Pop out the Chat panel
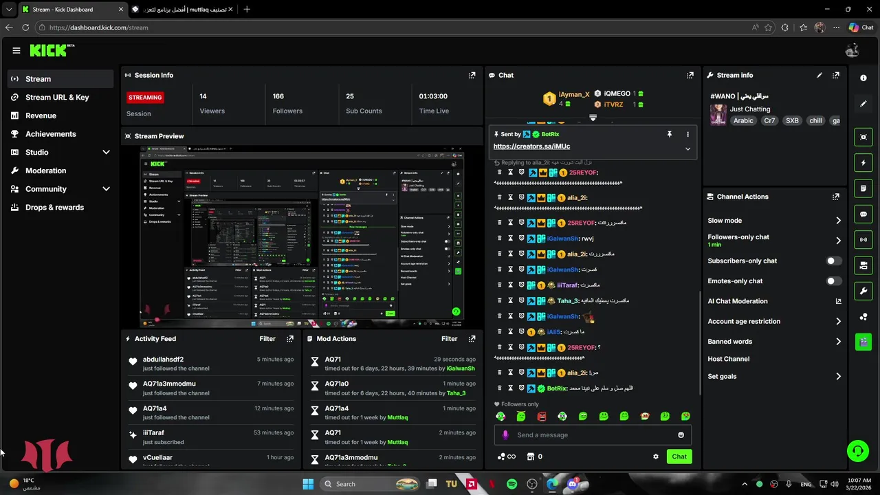Screen dimensions: 880x495 (x=690, y=75)
